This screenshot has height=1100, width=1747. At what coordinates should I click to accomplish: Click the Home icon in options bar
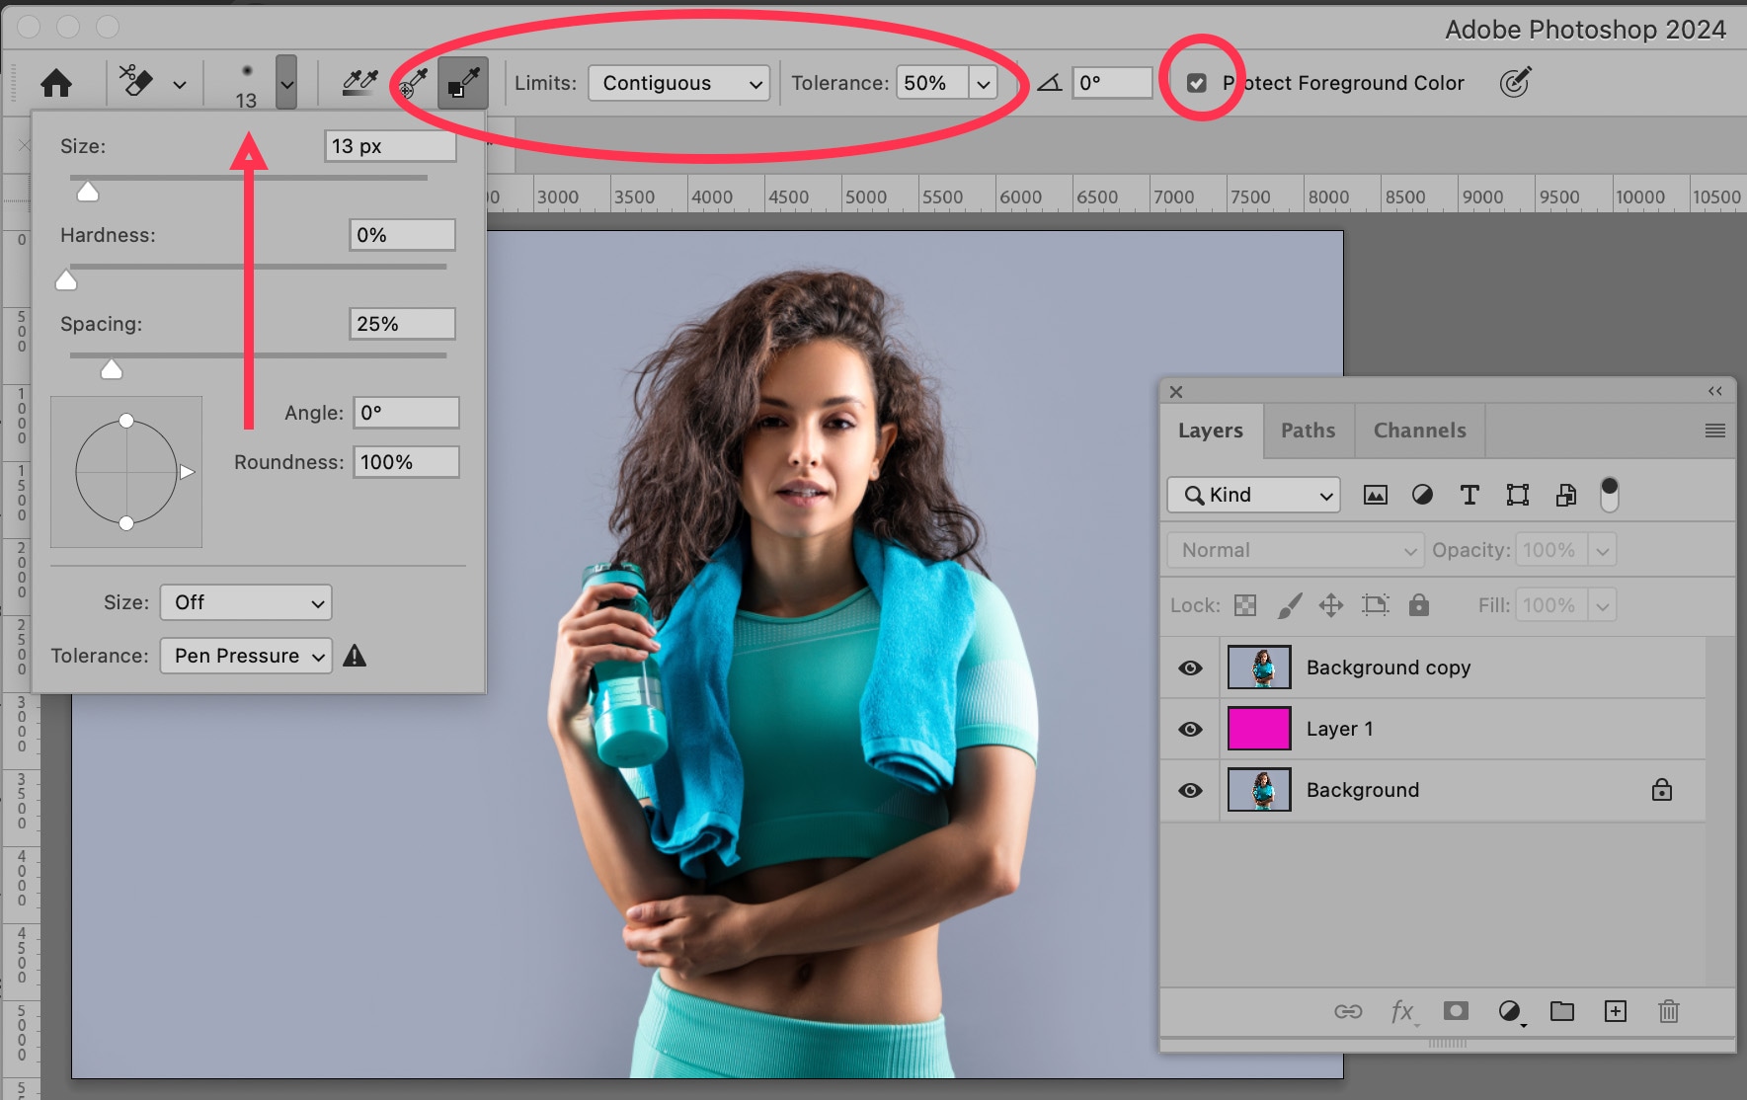point(56,83)
